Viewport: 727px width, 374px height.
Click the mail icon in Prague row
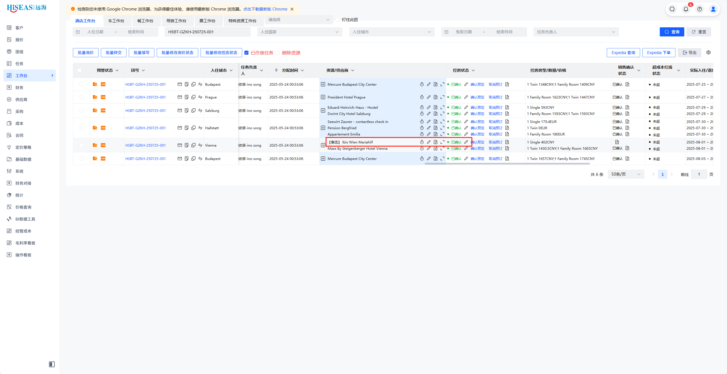click(x=179, y=97)
